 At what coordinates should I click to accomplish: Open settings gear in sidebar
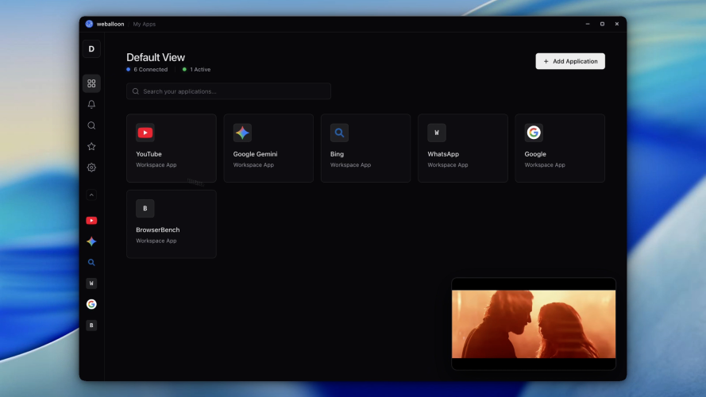point(91,168)
